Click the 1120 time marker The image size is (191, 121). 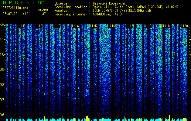click(x=184, y=26)
